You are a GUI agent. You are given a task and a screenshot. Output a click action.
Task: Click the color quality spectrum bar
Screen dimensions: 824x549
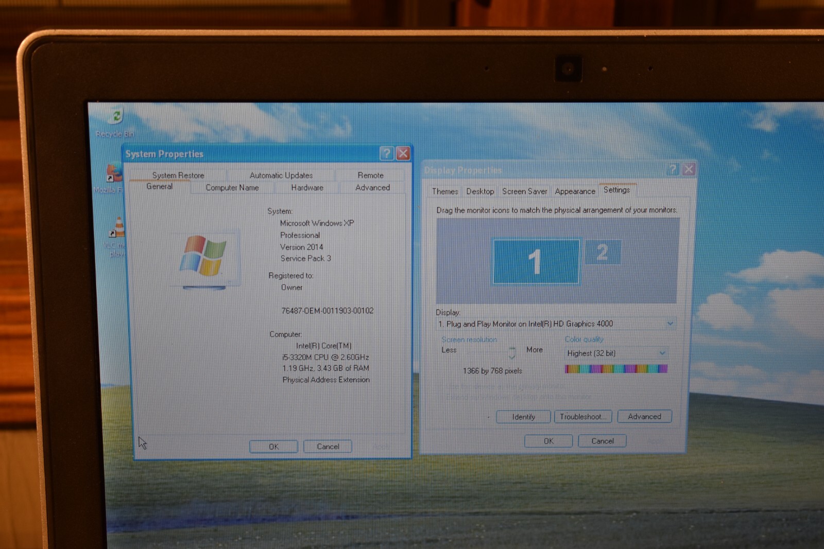point(616,368)
